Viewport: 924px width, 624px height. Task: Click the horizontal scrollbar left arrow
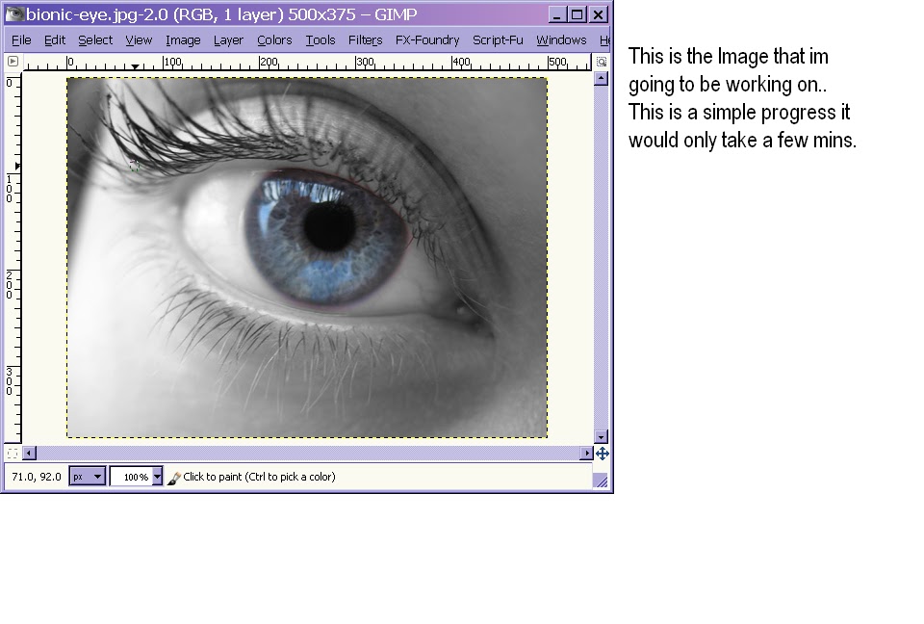pyautogui.click(x=30, y=453)
